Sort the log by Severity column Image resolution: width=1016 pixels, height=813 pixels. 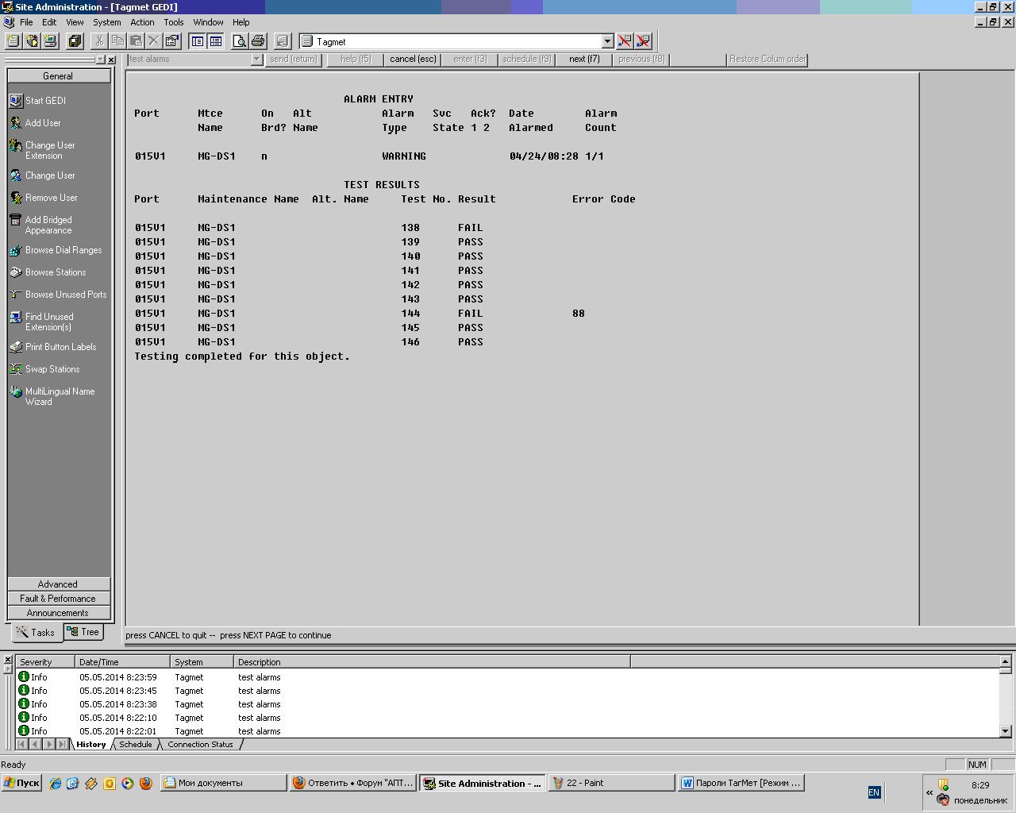[x=45, y=662]
